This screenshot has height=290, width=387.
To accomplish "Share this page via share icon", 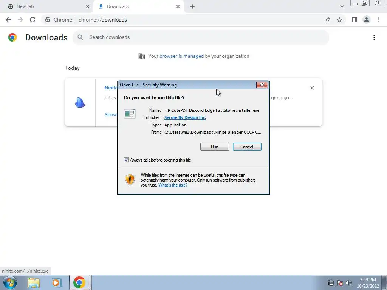I will tap(327, 20).
